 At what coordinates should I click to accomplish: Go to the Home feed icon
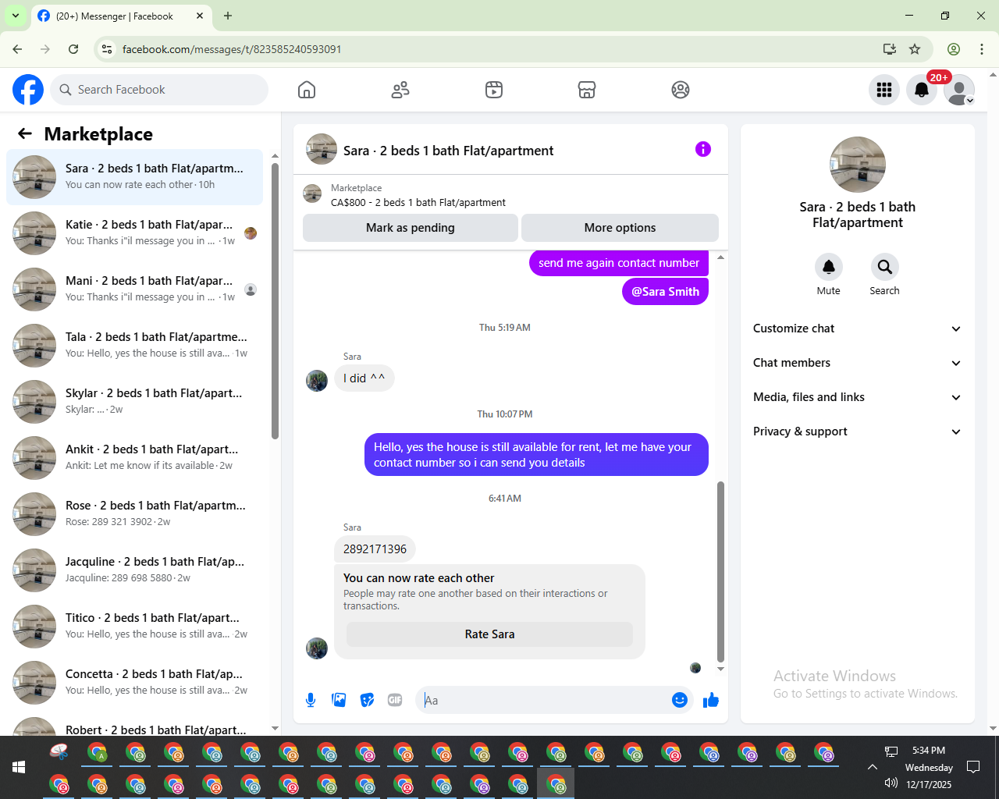pos(307,90)
